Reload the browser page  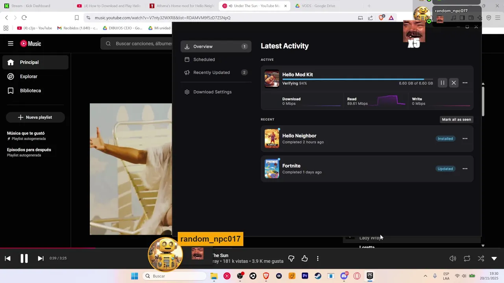point(24,18)
